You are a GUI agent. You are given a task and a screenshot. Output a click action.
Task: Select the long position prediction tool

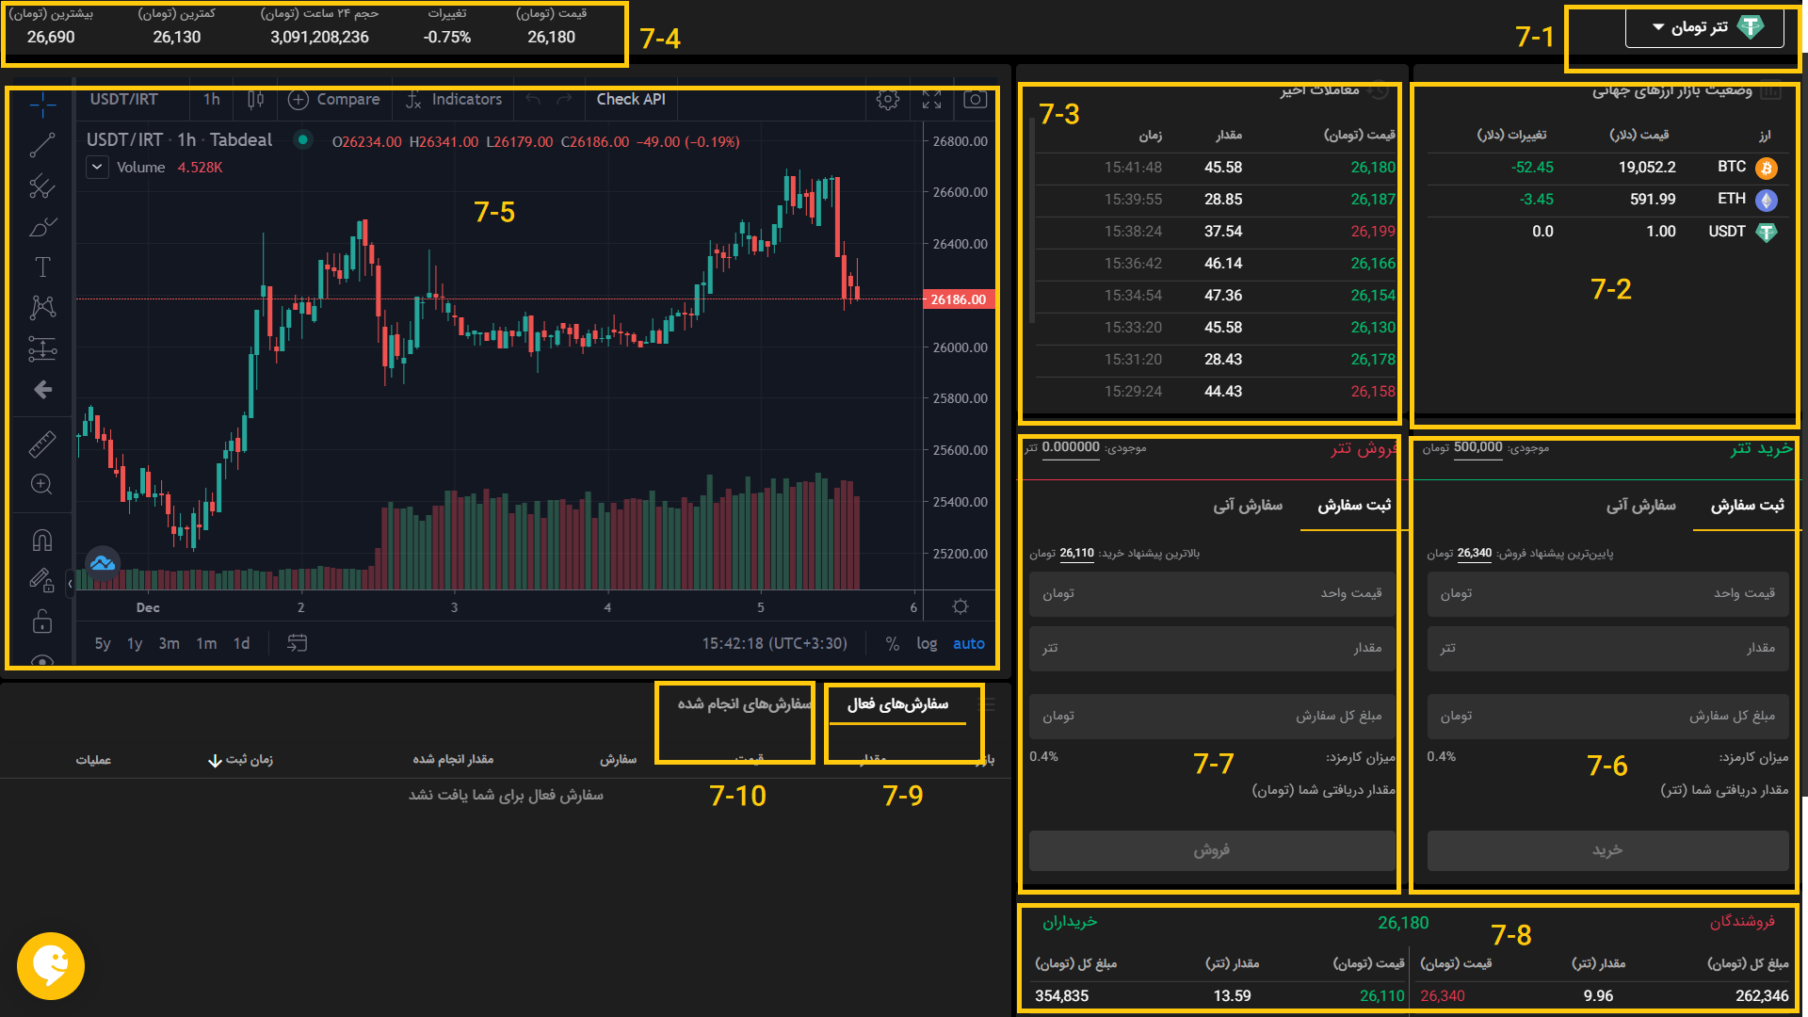pos(42,348)
